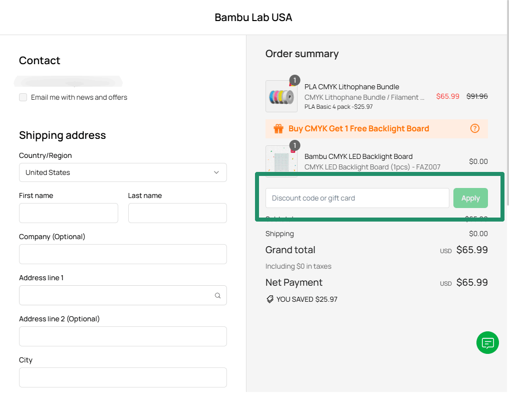
Task: Click the Buy CMYK Get 1 Free Backlight Board text
Action: [359, 129]
